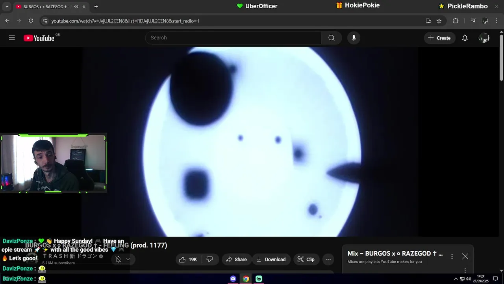The width and height of the screenshot is (504, 284).
Task: Click the browser address bar URL
Action: click(x=125, y=21)
